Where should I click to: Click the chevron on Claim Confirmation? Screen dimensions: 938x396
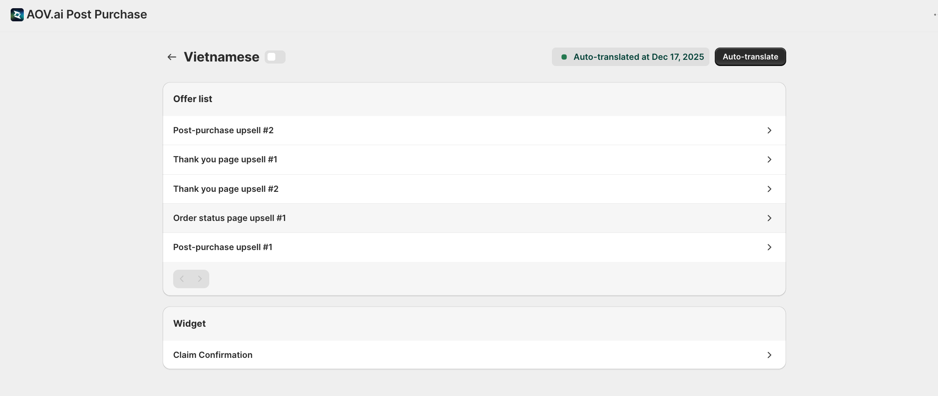click(x=769, y=355)
